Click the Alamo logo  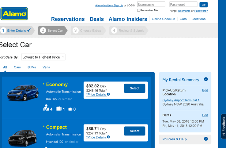(x=14, y=14)
